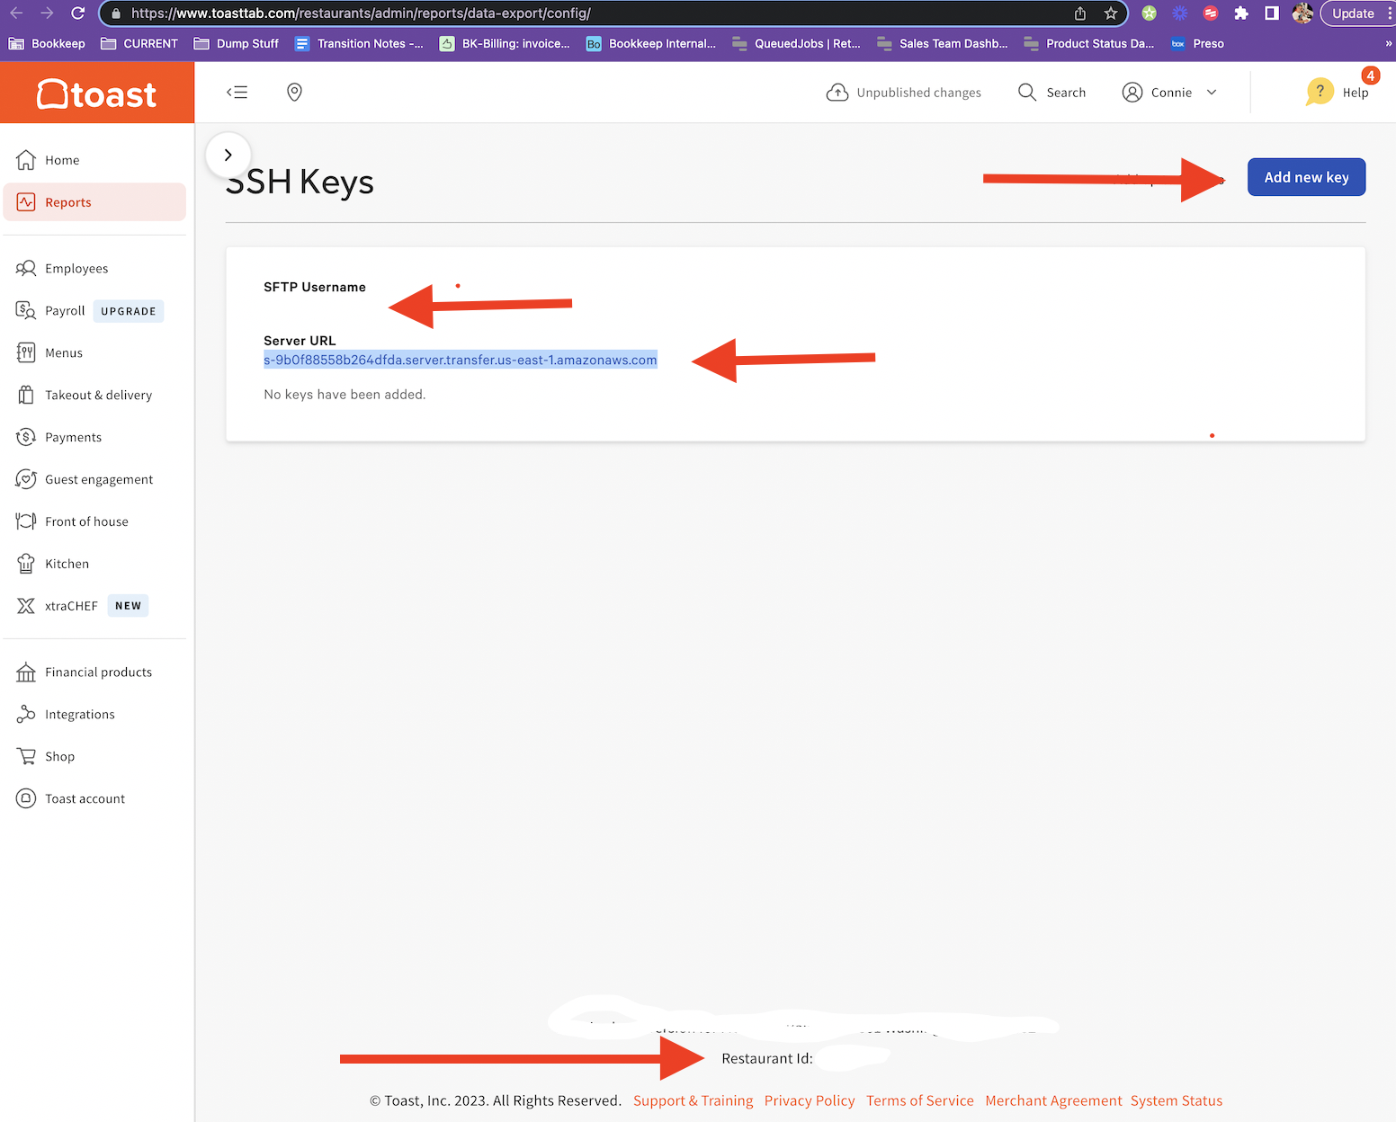Open the Product Status Dashboard bookmark

[x=1089, y=43]
